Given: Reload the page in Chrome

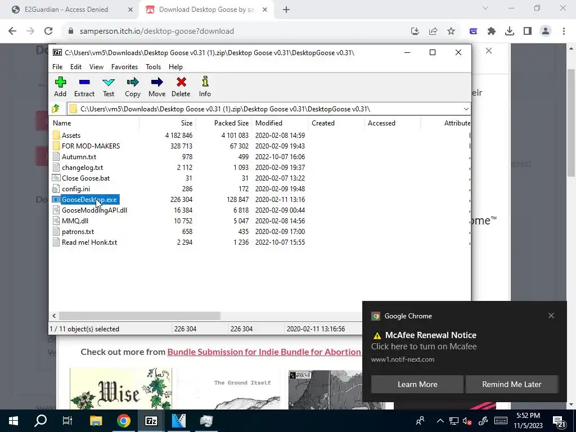Looking at the screenshot, I should 48,31.
